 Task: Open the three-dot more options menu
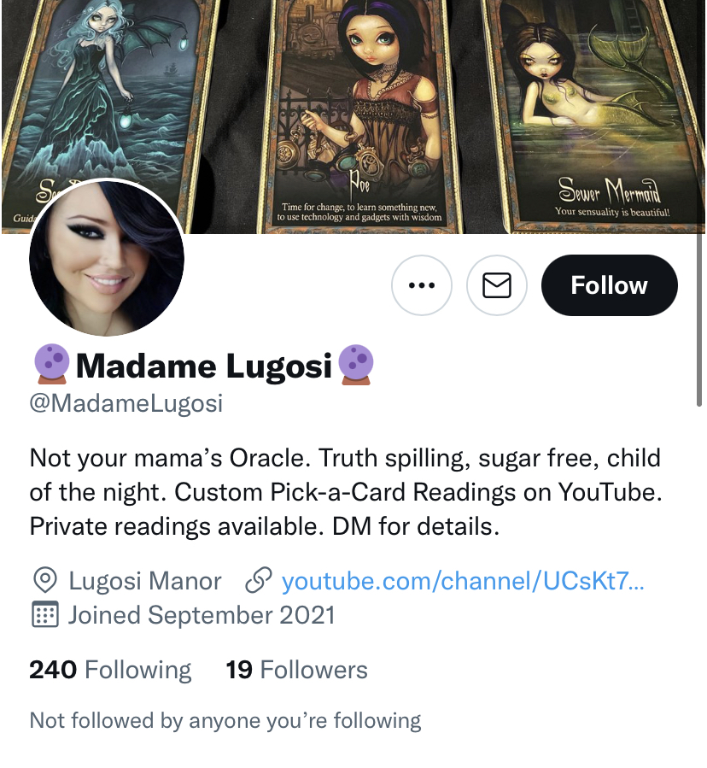[x=421, y=285]
